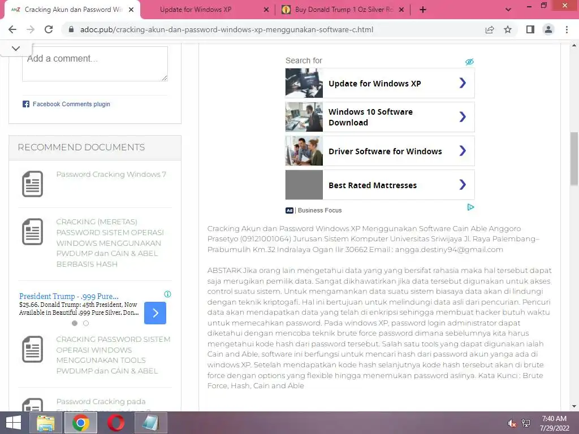This screenshot has width=579, height=434.
Task: Click document icon beside CRACKING PASSWORD SISTEM entry
Action: pos(32,349)
